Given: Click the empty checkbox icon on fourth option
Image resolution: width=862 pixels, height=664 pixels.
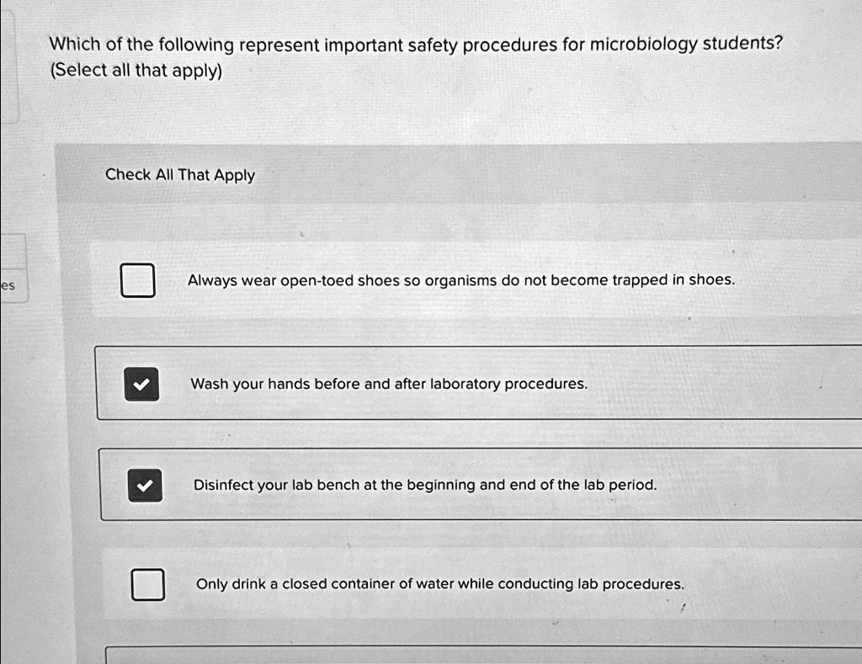Looking at the screenshot, I should point(147,584).
